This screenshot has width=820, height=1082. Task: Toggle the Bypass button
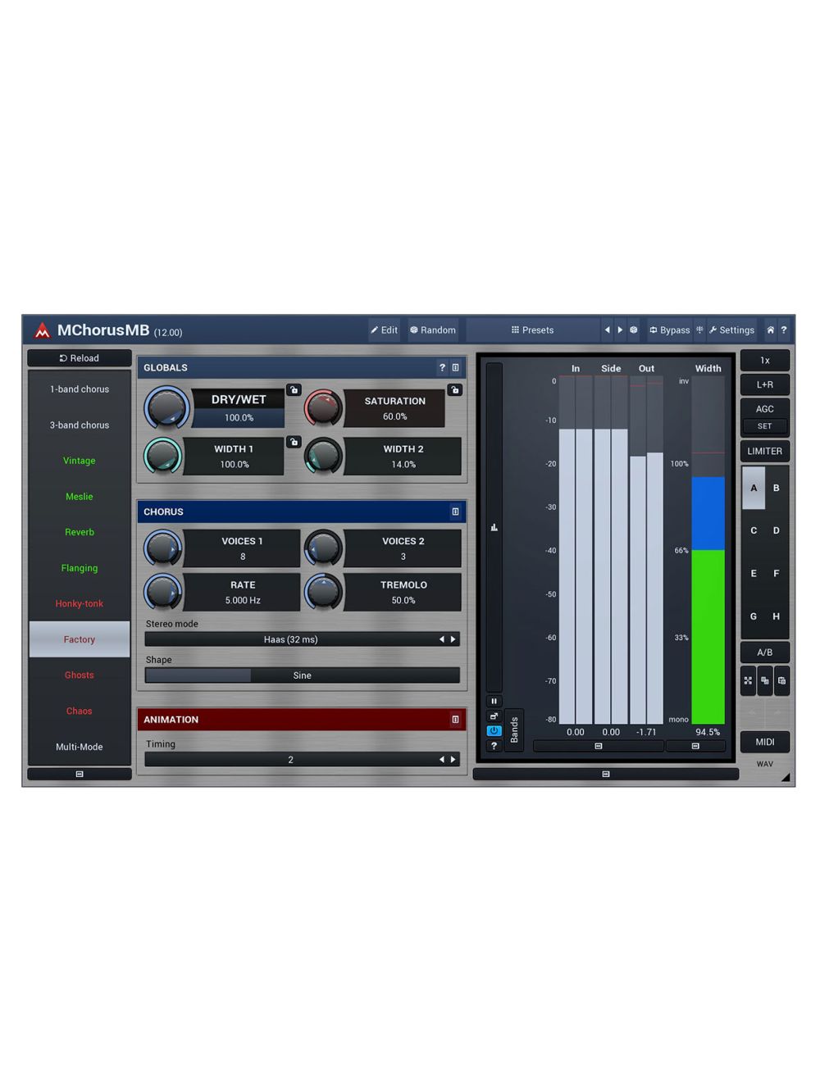[669, 330]
